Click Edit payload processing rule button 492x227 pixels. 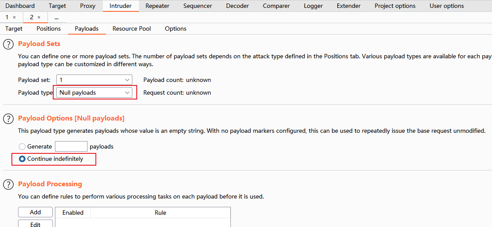(36, 224)
